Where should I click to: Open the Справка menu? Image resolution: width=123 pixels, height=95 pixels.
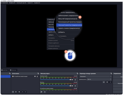37,3
